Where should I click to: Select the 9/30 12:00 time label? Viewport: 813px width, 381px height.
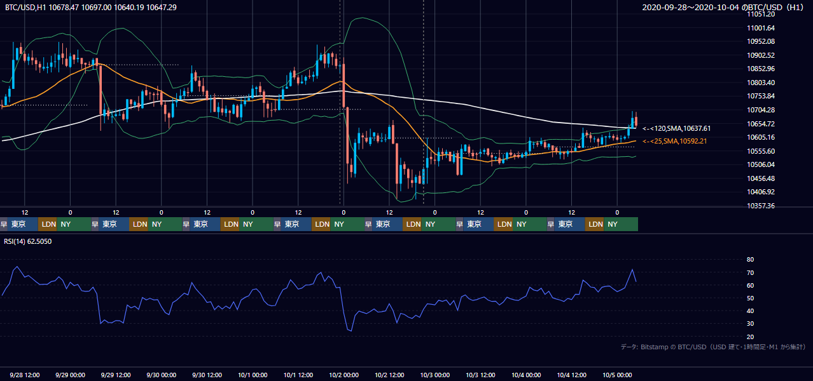coord(207,375)
